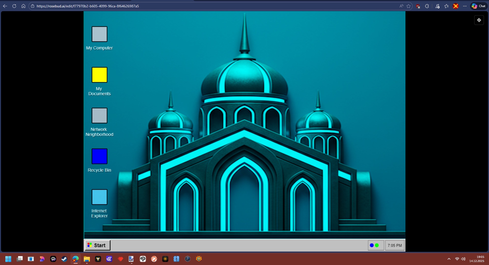Open the Windows Start menu

(x=8, y=259)
